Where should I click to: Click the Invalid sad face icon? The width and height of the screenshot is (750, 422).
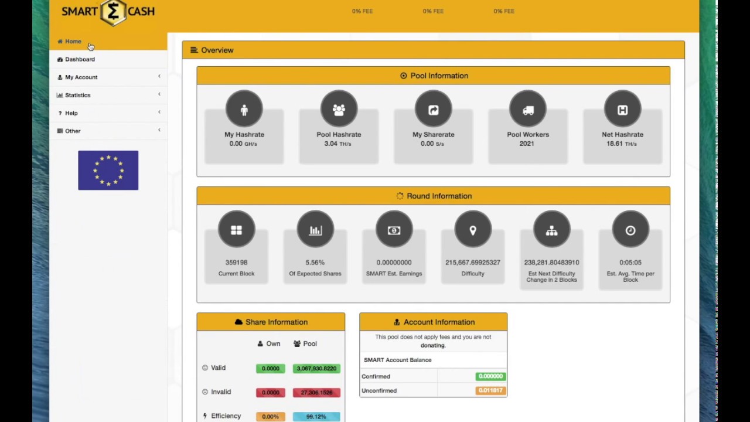(x=205, y=392)
